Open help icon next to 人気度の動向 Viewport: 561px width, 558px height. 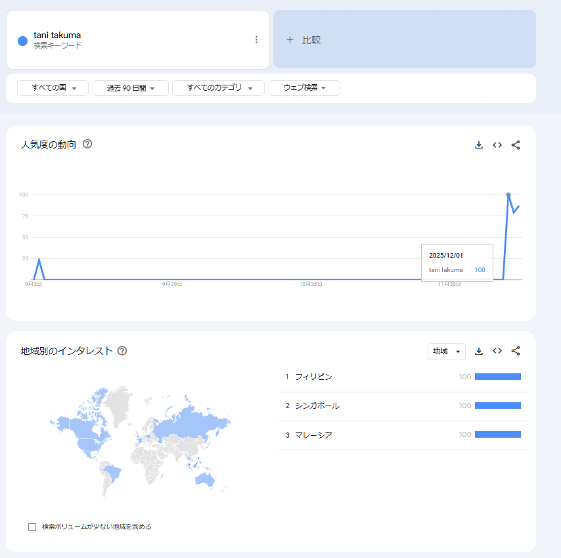[x=87, y=144]
